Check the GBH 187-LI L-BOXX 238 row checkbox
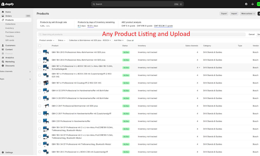 pos(40,75)
